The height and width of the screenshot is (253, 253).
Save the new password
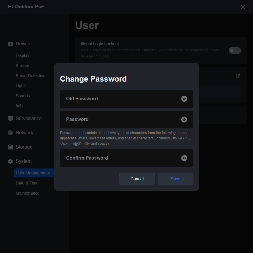[175, 179]
